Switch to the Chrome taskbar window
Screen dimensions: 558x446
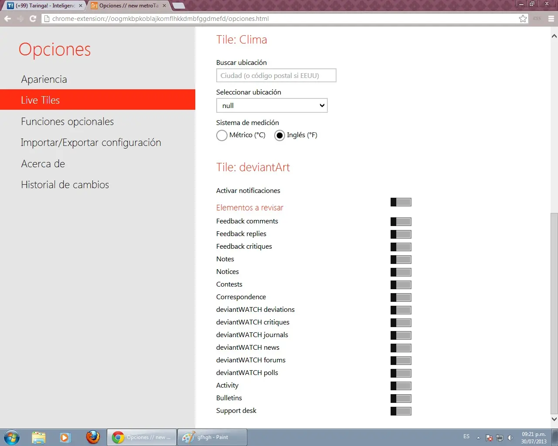click(142, 437)
